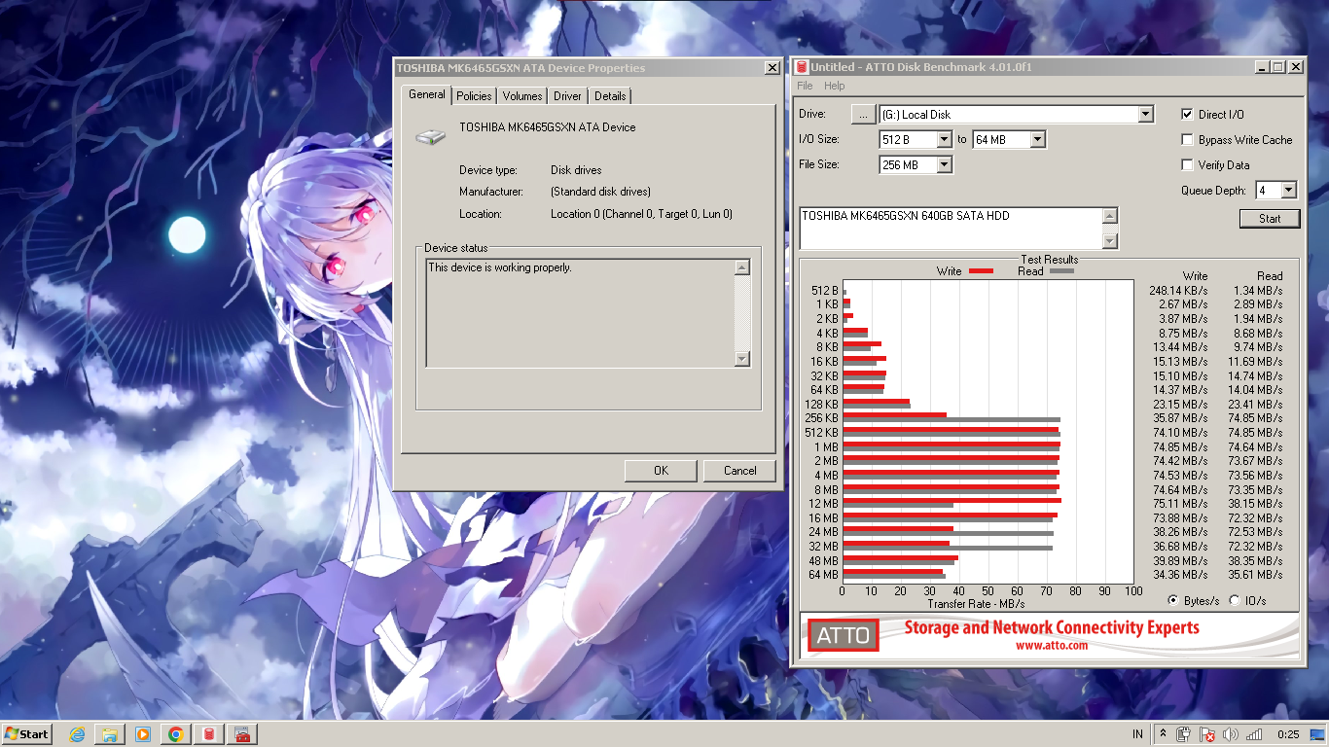Click the 256 KB row label in chart
The height and width of the screenshot is (747, 1329).
coord(821,418)
